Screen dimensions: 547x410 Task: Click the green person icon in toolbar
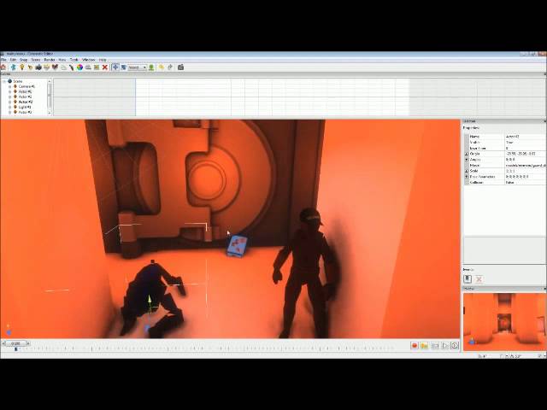151,67
